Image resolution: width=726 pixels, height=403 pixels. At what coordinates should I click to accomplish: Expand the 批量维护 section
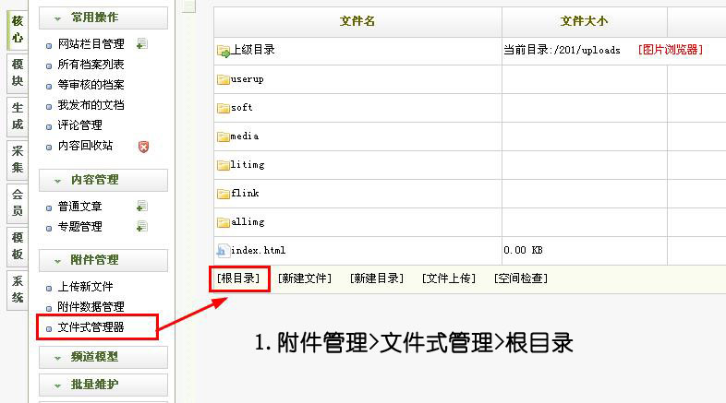(x=103, y=385)
